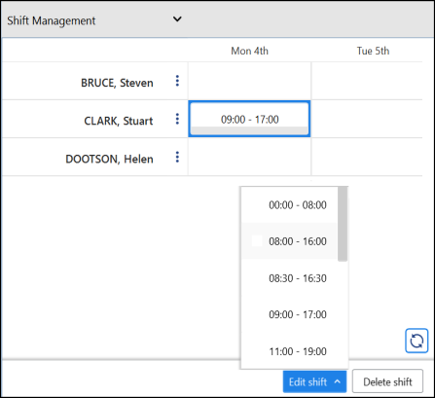
Task: Click the Mon 4th column header
Action: [249, 51]
